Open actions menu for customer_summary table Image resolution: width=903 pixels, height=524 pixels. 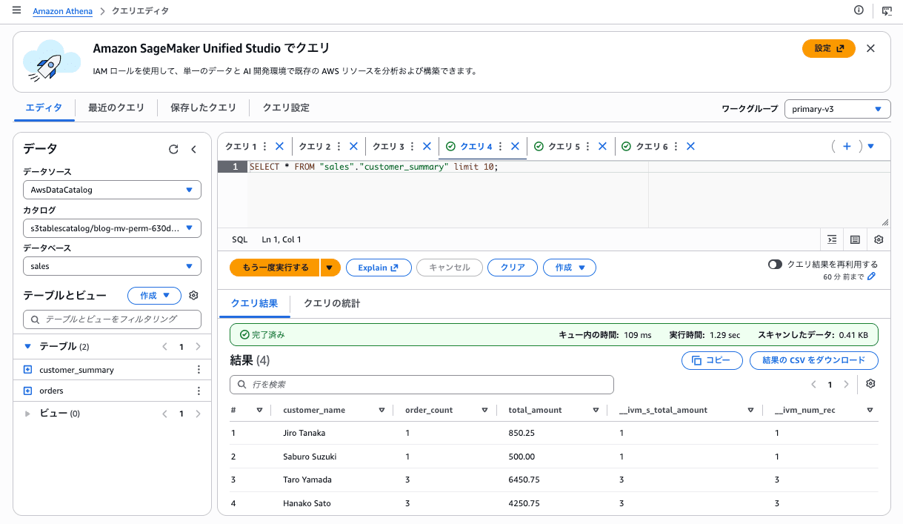[x=198, y=370]
